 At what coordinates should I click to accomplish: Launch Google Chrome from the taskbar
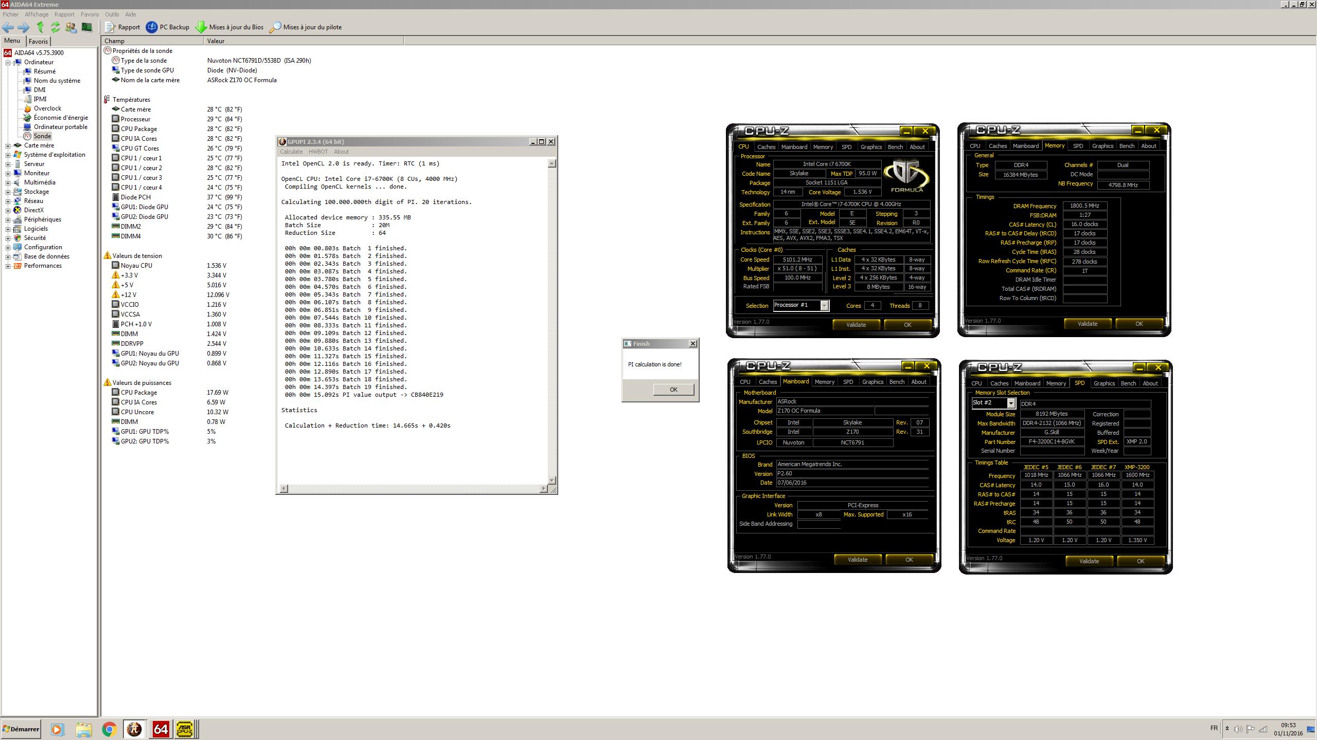[109, 729]
